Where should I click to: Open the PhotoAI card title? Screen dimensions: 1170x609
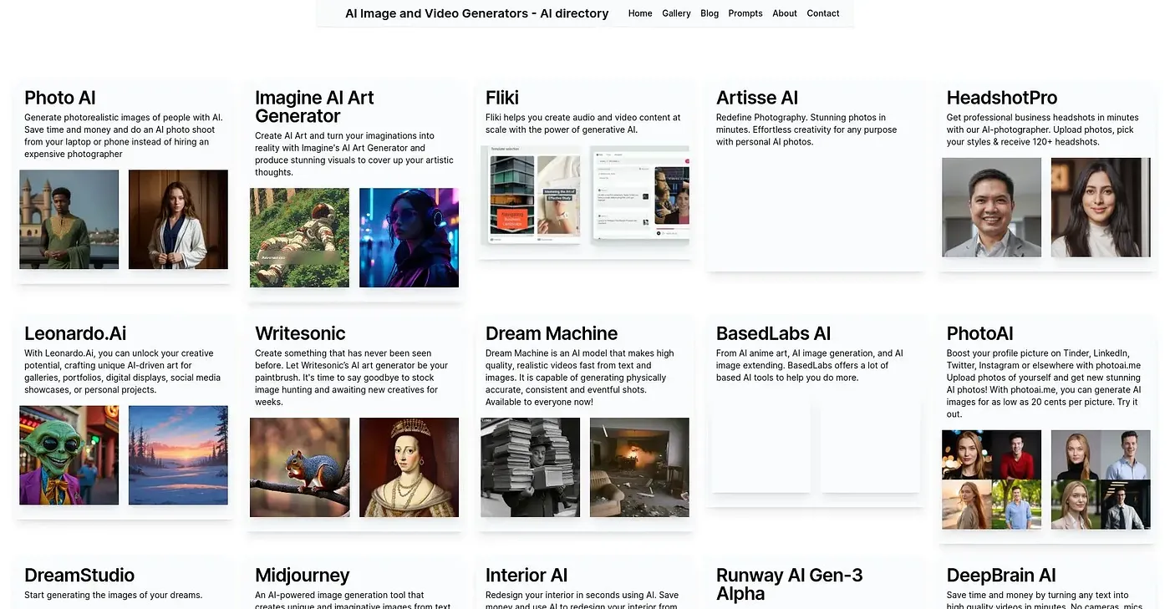(x=979, y=333)
